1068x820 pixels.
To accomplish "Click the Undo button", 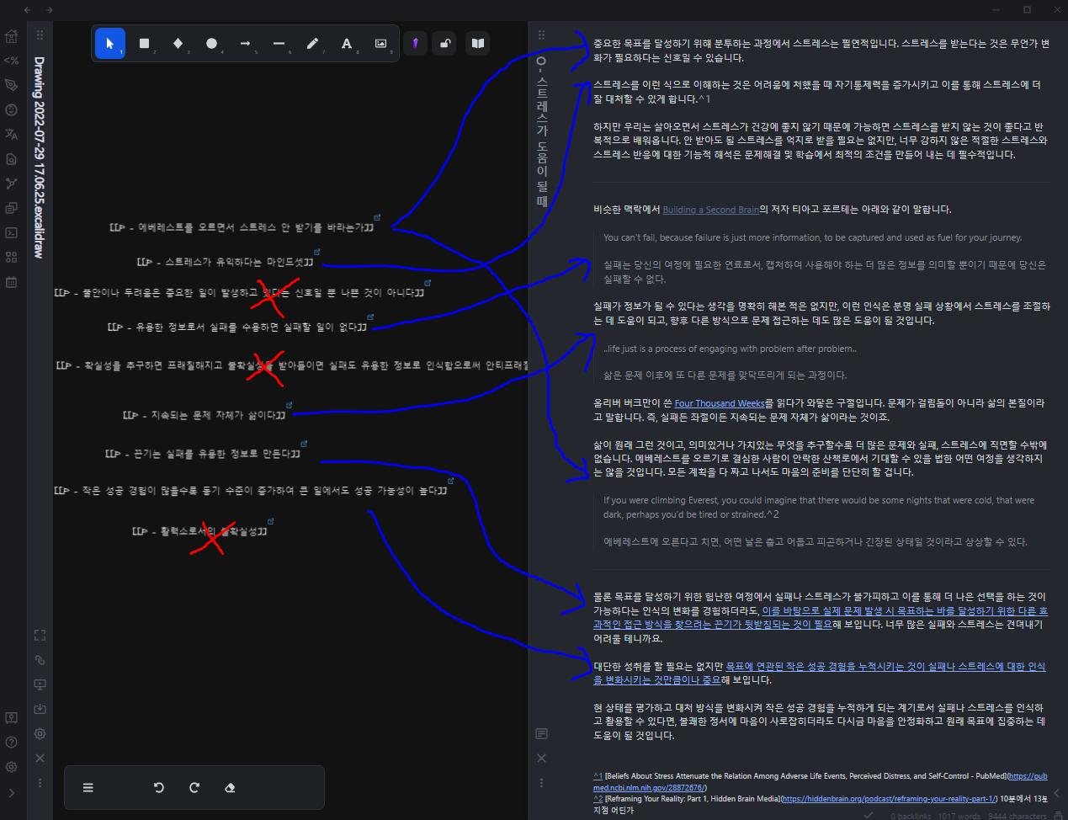I will click(159, 788).
